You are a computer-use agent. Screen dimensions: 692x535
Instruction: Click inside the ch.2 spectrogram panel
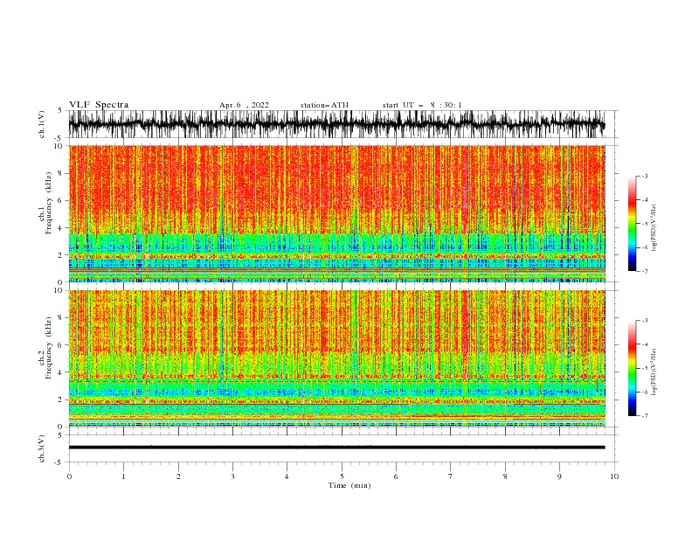(x=336, y=358)
